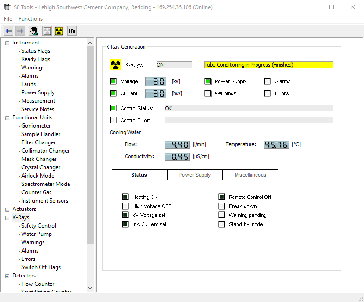Switch to the Power Supply tab
364x302 pixels.
(195, 175)
